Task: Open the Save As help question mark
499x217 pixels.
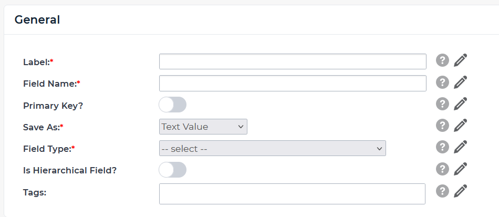Action: (442, 126)
